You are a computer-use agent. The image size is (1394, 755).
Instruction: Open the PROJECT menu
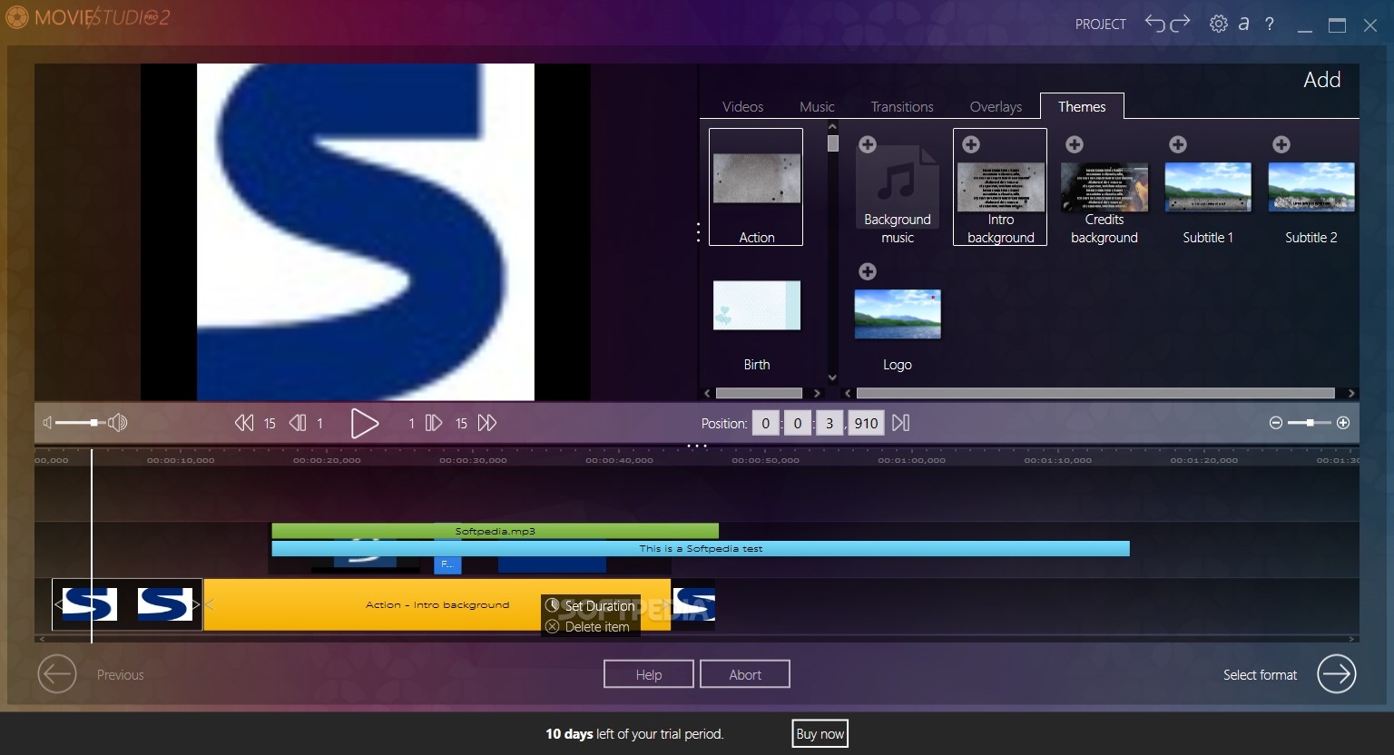[x=1101, y=25]
